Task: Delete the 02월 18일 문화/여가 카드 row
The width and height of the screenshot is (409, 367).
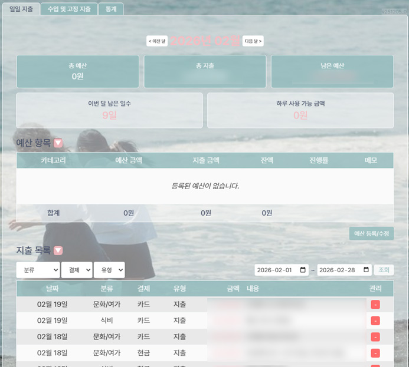Action: [x=375, y=337]
